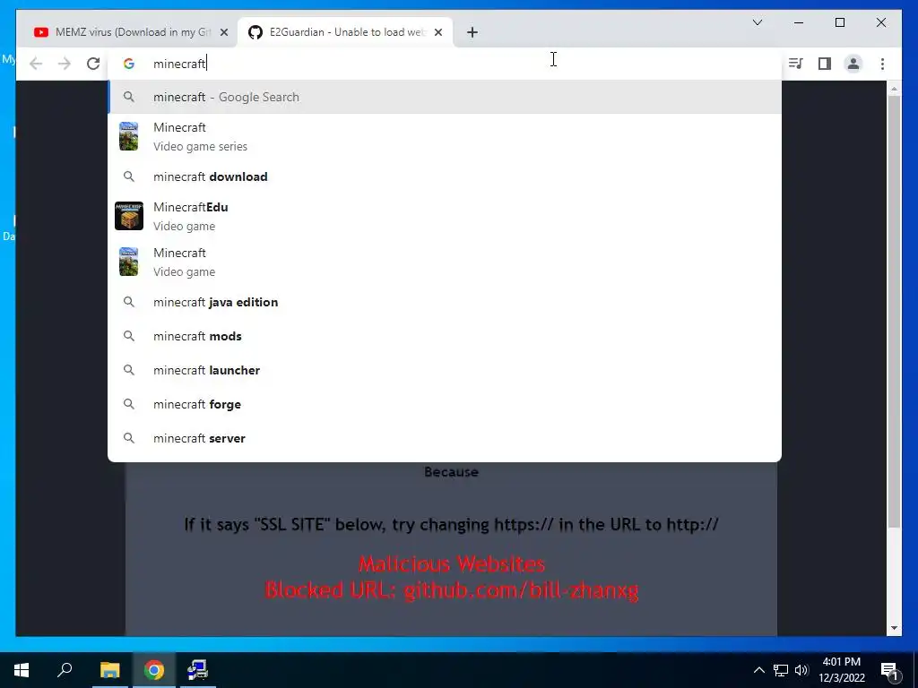This screenshot has height=688, width=918.
Task: Click the network computers taskbar app icon
Action: [198, 670]
